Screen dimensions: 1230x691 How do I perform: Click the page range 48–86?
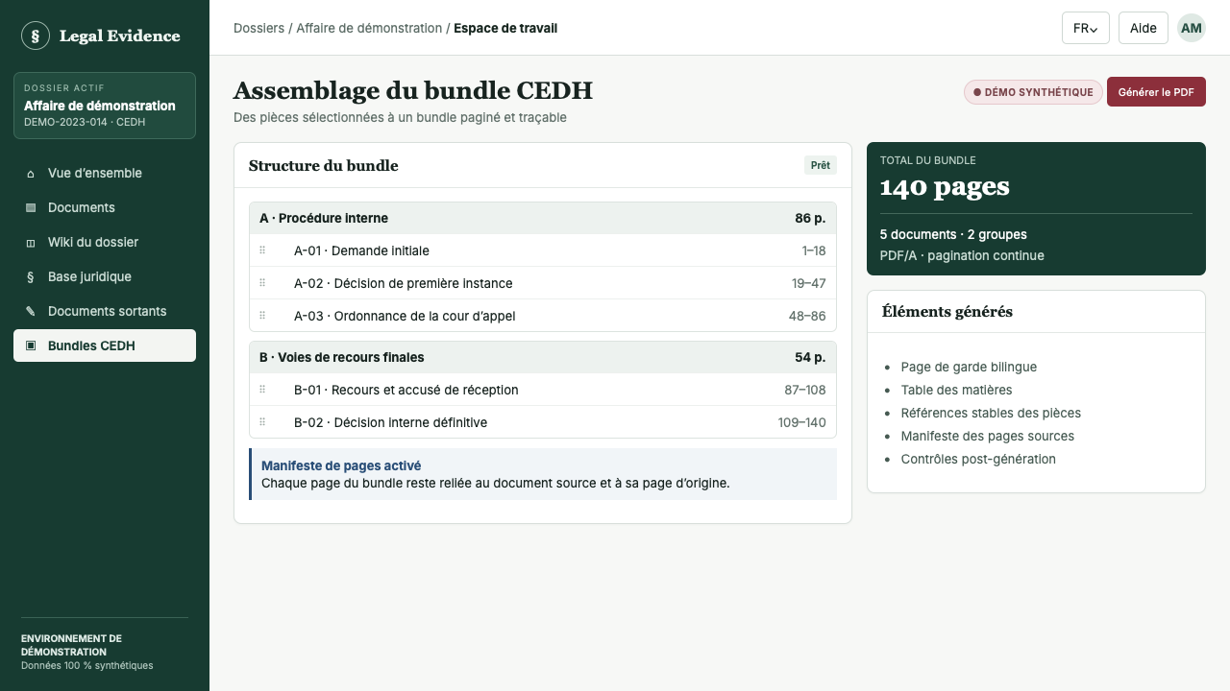(807, 316)
